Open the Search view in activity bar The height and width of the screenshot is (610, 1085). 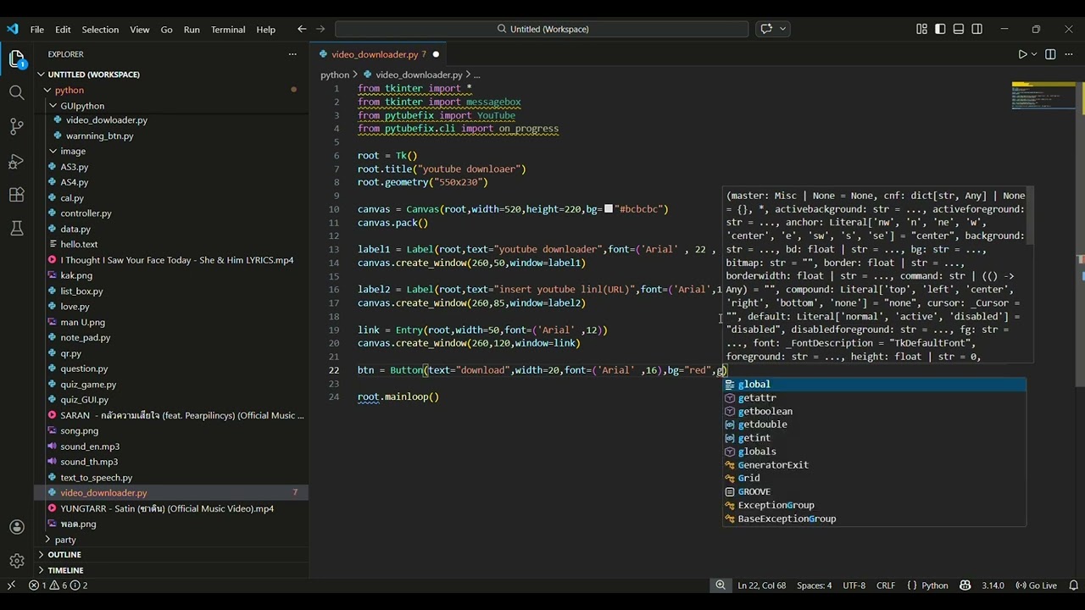(x=17, y=92)
